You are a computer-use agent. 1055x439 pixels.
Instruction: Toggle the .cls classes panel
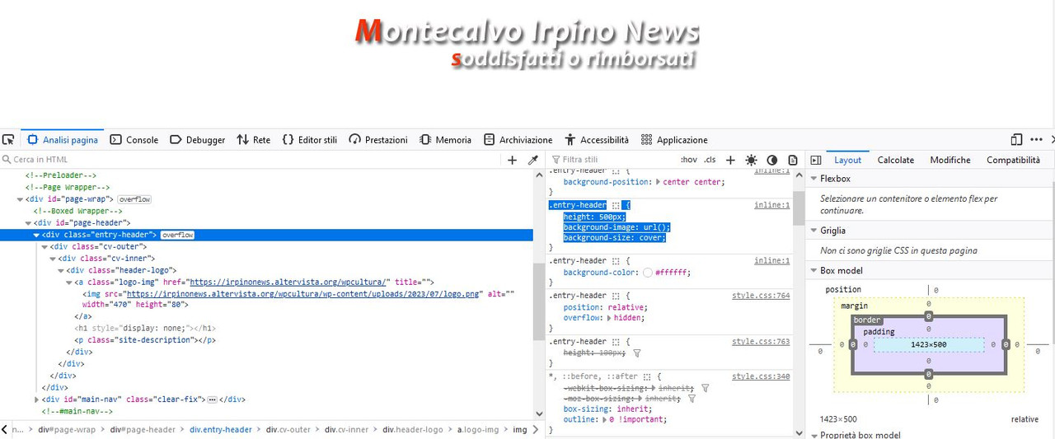pos(710,160)
